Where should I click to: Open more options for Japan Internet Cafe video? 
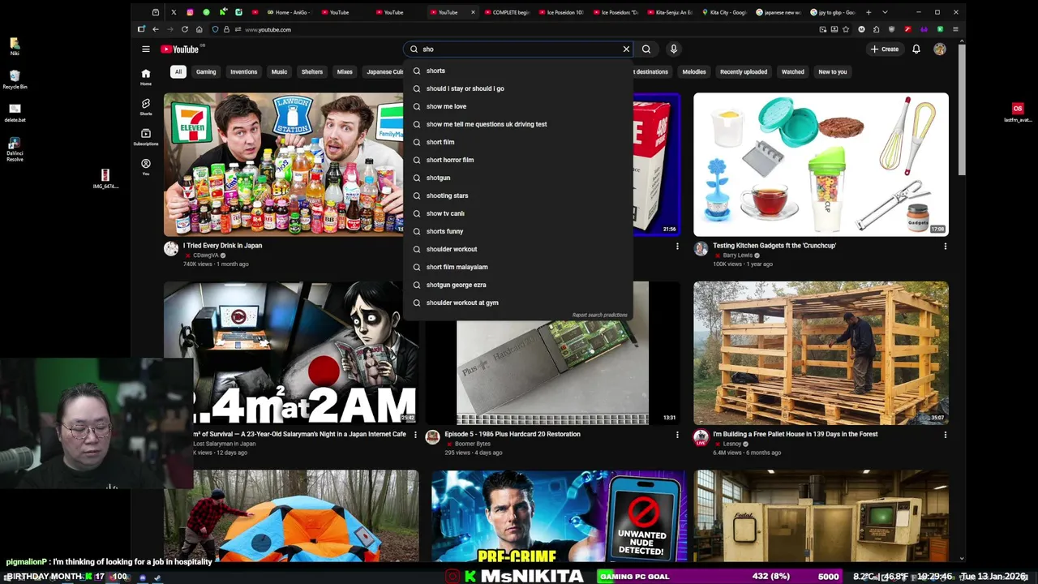(x=415, y=435)
